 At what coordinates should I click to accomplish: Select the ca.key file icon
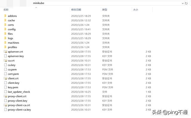click(5, 65)
